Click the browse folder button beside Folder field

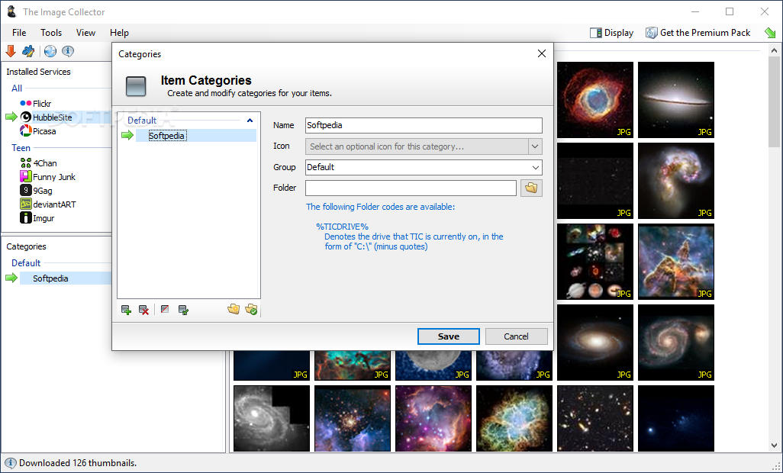531,188
